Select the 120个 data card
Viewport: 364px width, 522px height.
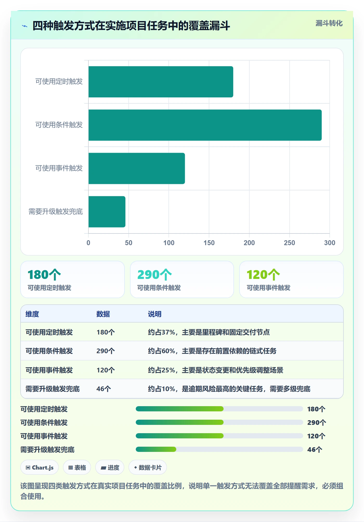[291, 279]
